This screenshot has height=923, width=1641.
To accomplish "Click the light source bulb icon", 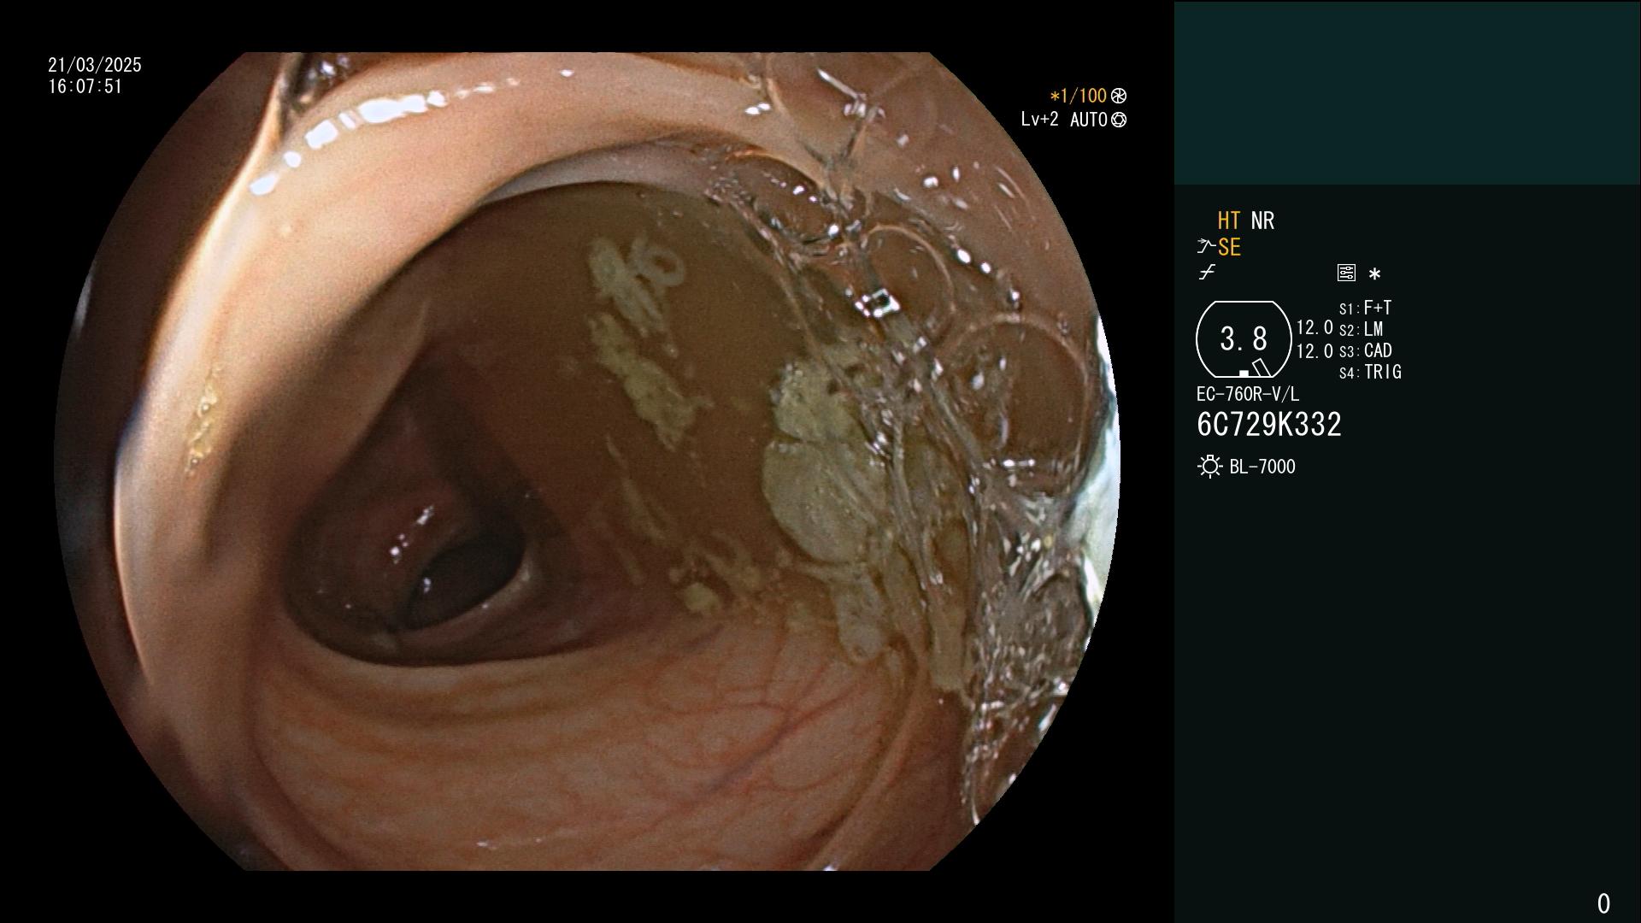I will [1209, 467].
